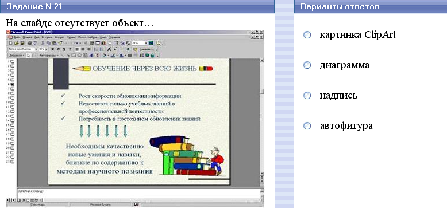
Task: Click the first down-arrow autoshape on slide
Action: [81, 131]
